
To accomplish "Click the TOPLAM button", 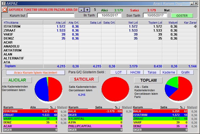I will click(x=148, y=80).
